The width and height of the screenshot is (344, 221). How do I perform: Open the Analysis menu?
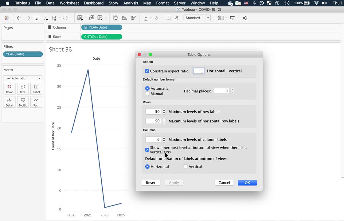pos(131,3)
